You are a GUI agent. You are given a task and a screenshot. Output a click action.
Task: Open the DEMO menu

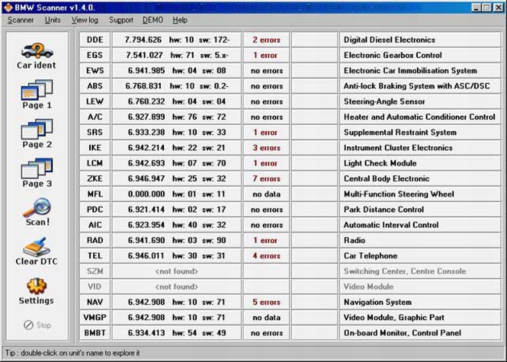[x=153, y=20]
